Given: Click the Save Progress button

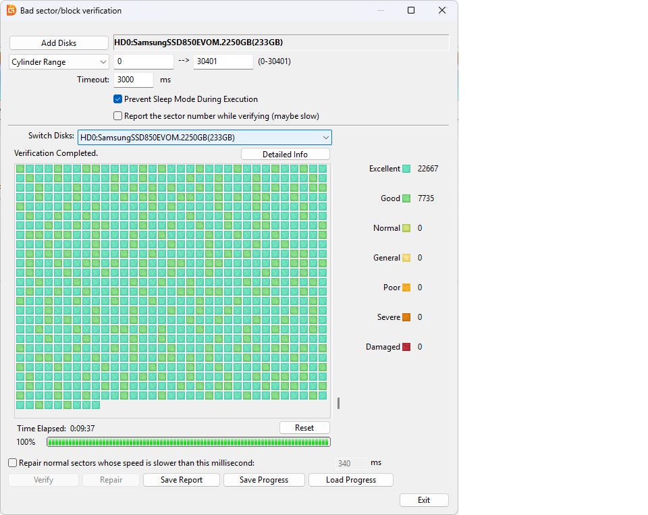Looking at the screenshot, I should click(263, 480).
